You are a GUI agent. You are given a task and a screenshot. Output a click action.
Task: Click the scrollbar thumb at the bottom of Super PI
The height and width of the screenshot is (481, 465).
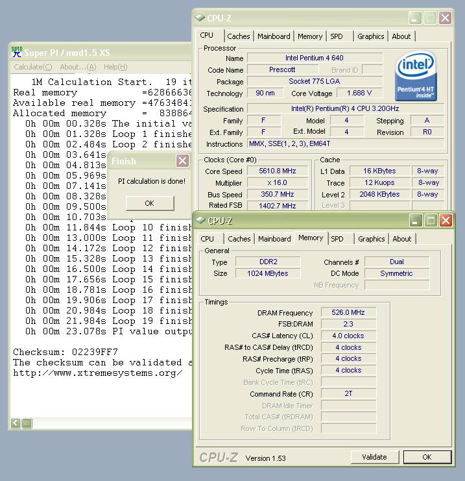pyautogui.click(x=27, y=423)
